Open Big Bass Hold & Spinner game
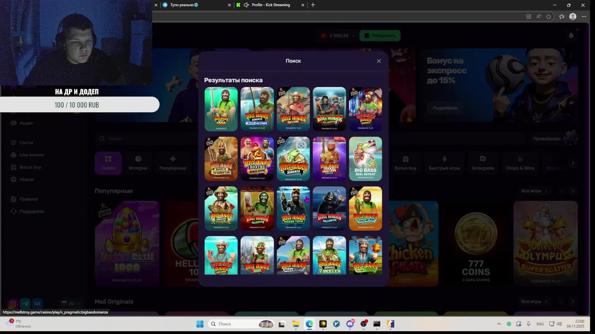This screenshot has height=334, width=595. [x=293, y=255]
